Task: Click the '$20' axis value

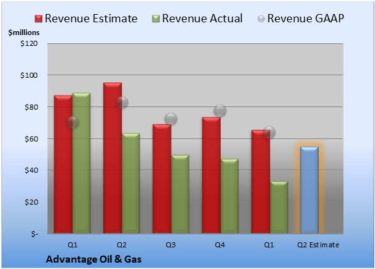Action: pyautogui.click(x=31, y=202)
